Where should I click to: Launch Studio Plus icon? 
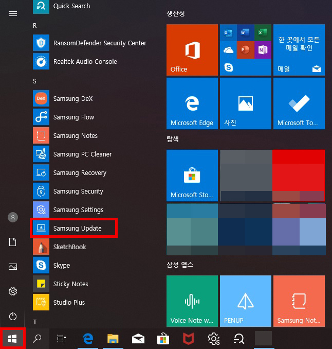[x=41, y=302]
